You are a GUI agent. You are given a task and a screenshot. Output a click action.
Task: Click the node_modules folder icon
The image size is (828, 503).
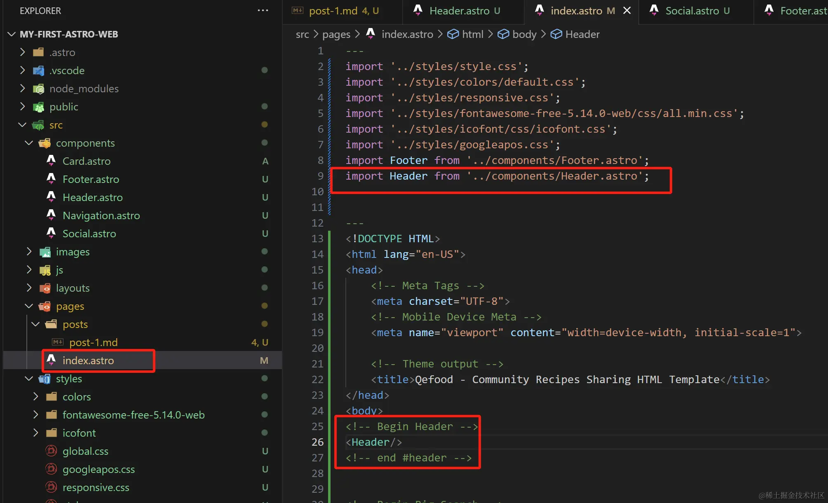pyautogui.click(x=38, y=89)
